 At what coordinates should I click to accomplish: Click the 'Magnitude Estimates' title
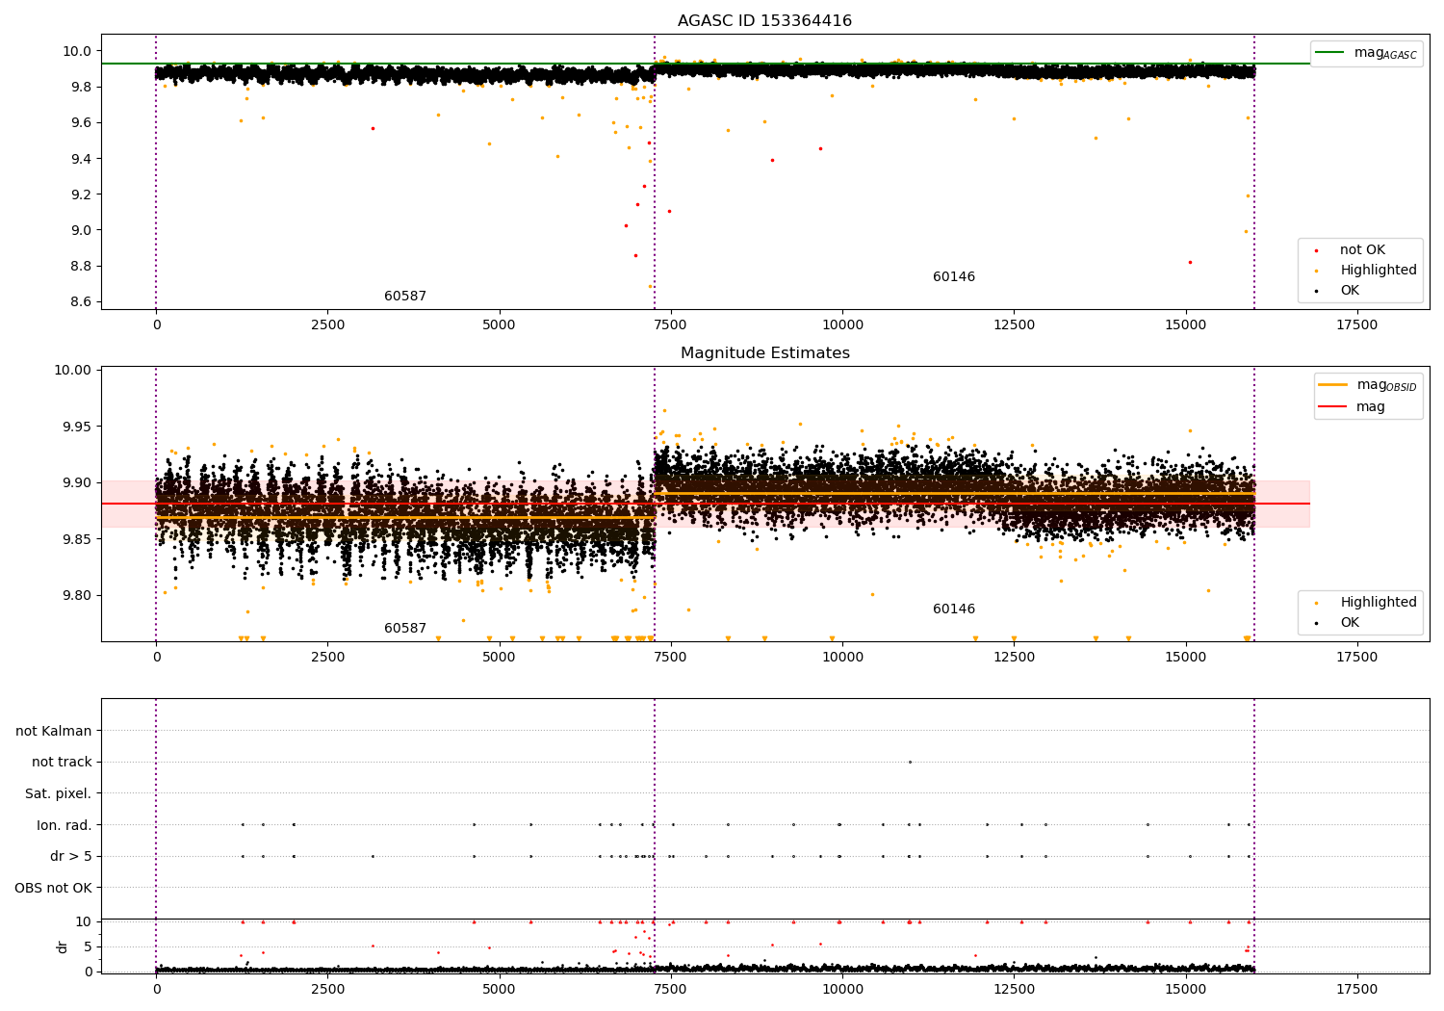tap(764, 353)
